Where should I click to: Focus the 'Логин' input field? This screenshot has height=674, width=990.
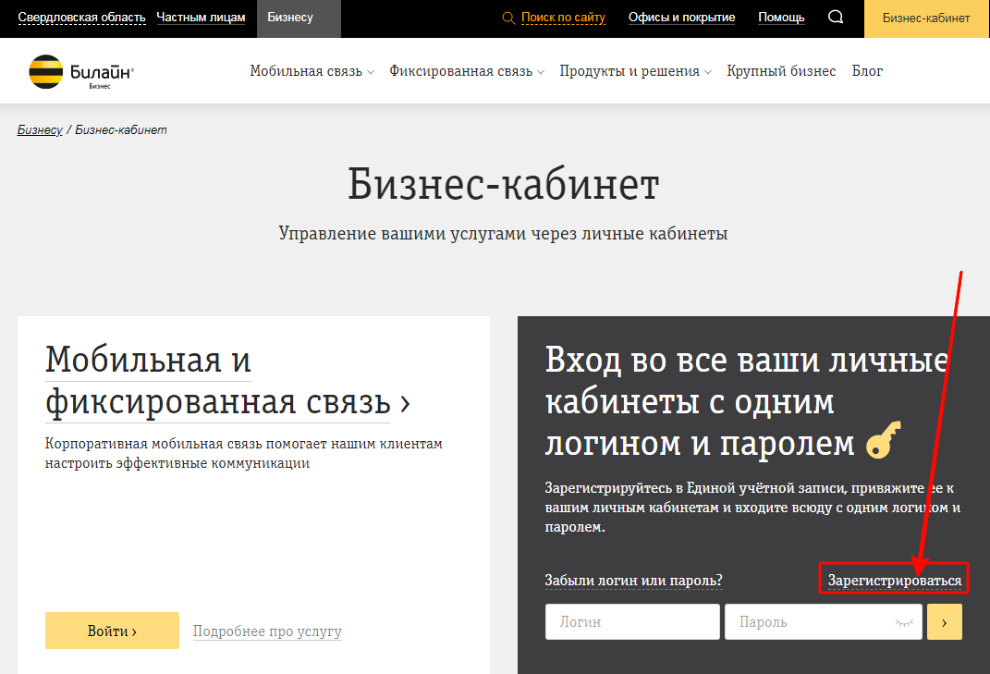click(632, 622)
